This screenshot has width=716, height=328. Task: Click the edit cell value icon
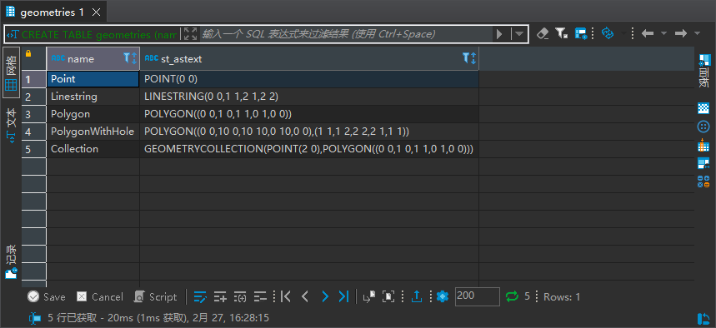[200, 297]
